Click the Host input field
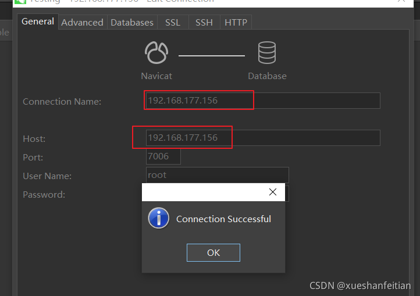The height and width of the screenshot is (296, 420). (263, 138)
